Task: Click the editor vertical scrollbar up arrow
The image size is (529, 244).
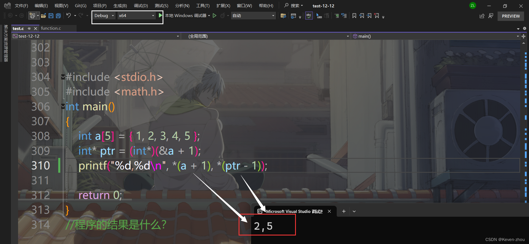Action: (523, 43)
